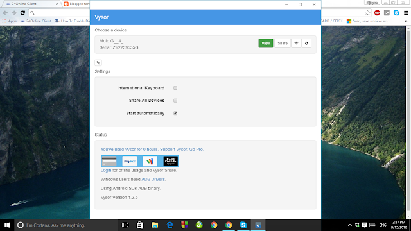Expand the bookmarks bar overflow chevron
411x231 pixels.
(x=406, y=21)
